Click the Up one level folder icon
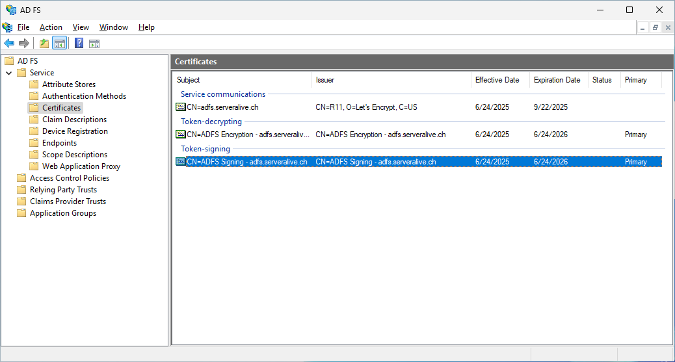The height and width of the screenshot is (362, 675). point(44,44)
